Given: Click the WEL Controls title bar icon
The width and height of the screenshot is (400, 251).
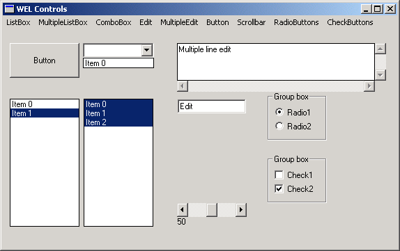Looking at the screenshot, I should tap(10, 9).
